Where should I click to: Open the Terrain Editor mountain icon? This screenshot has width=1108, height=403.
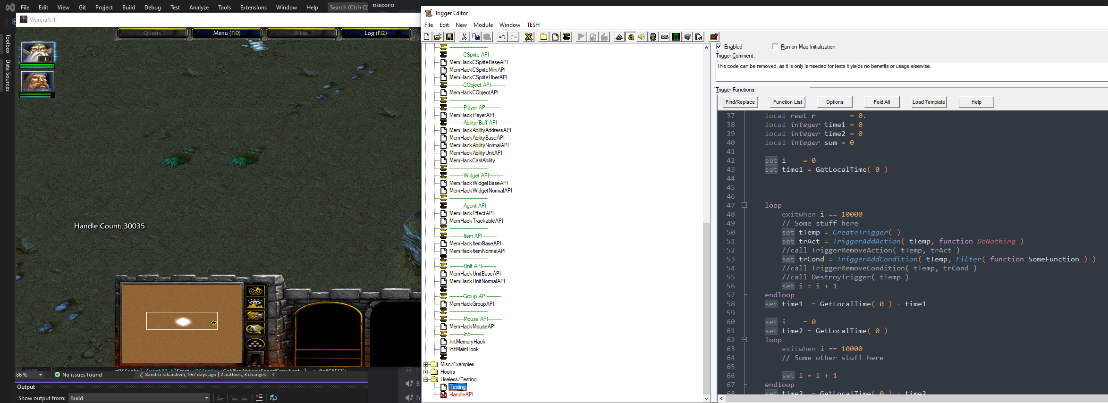(619, 37)
